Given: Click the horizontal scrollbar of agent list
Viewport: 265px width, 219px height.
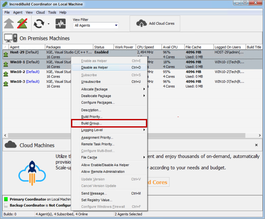Looking at the screenshot, I should (x=202, y=136).
